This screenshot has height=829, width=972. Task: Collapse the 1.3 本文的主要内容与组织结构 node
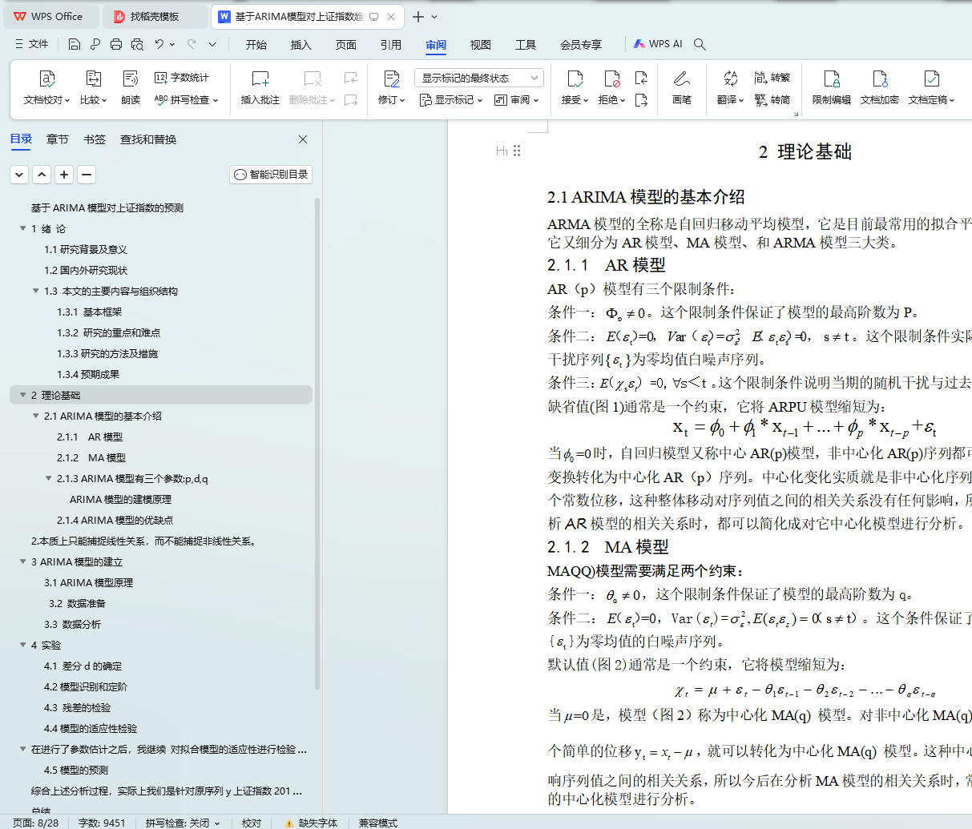click(35, 291)
